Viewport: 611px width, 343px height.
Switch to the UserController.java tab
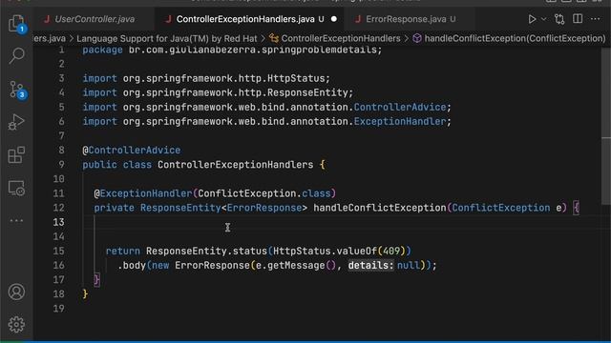pyautogui.click(x=95, y=19)
